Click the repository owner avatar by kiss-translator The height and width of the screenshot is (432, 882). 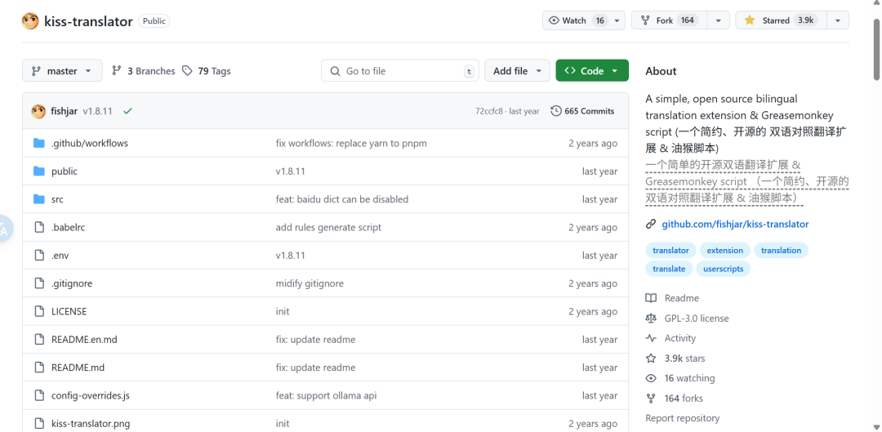click(30, 21)
